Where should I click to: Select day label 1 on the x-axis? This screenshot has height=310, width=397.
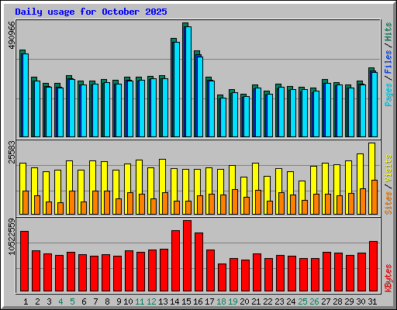[x=26, y=301]
